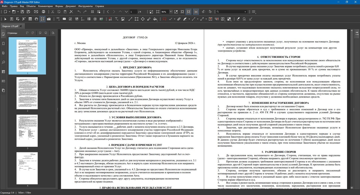
Task: Send the document by email icon
Action: (x=36, y=12)
